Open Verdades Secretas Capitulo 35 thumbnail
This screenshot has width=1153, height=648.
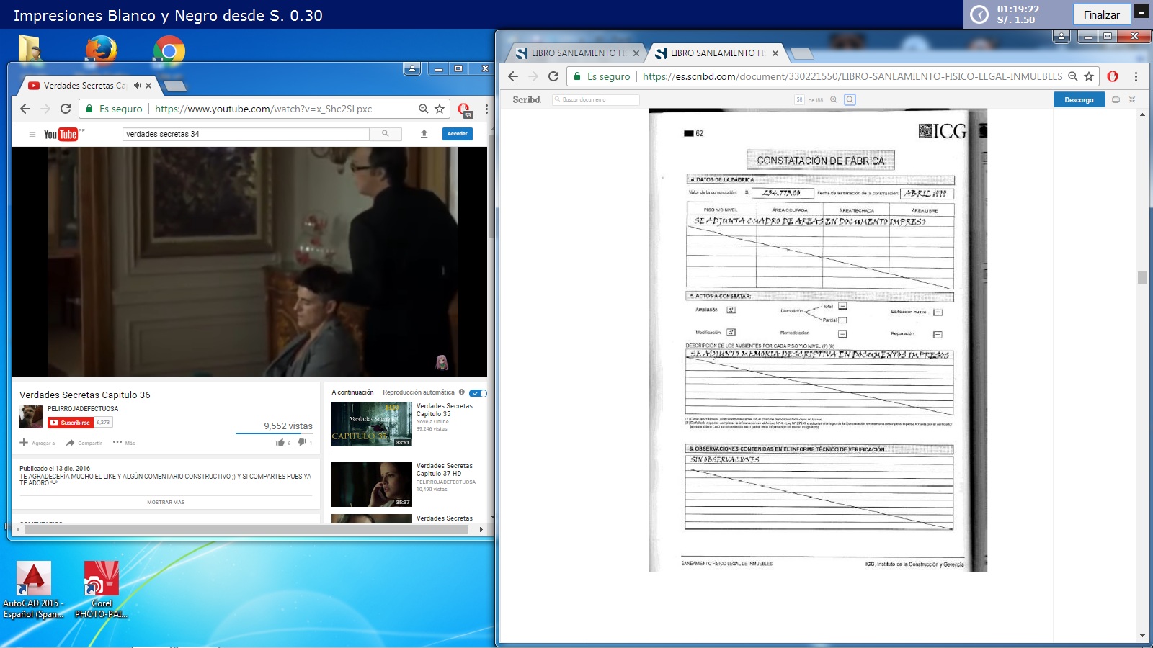coord(371,424)
